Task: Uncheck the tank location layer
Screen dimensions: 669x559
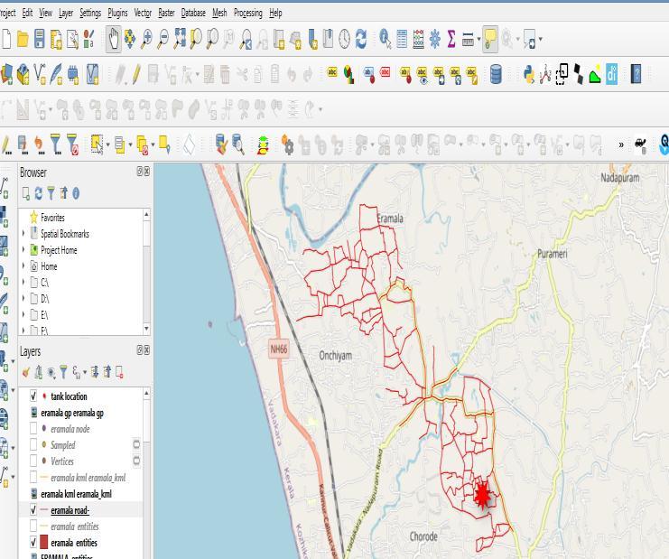Action: [x=34, y=396]
